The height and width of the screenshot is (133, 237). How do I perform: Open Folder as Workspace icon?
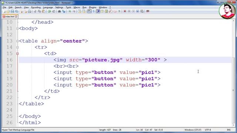(115, 11)
